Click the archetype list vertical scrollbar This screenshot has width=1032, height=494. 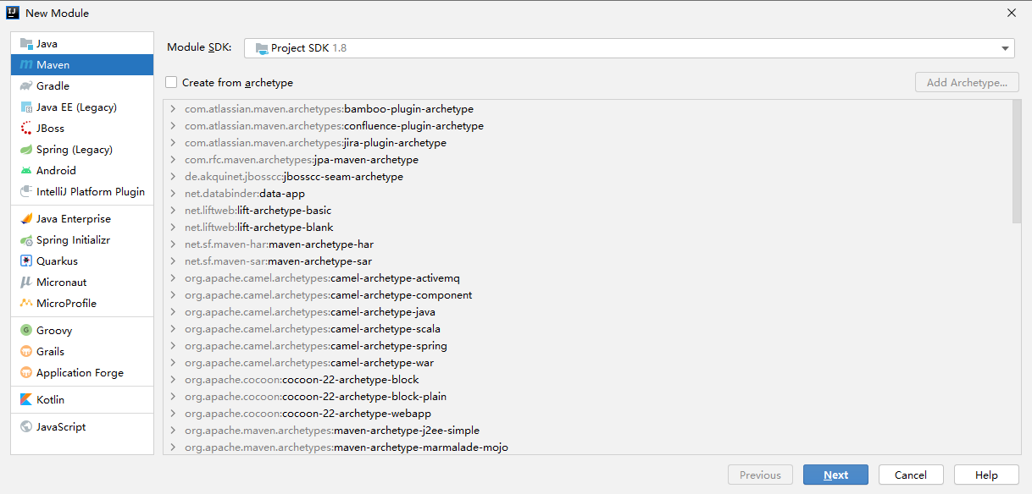click(1017, 162)
